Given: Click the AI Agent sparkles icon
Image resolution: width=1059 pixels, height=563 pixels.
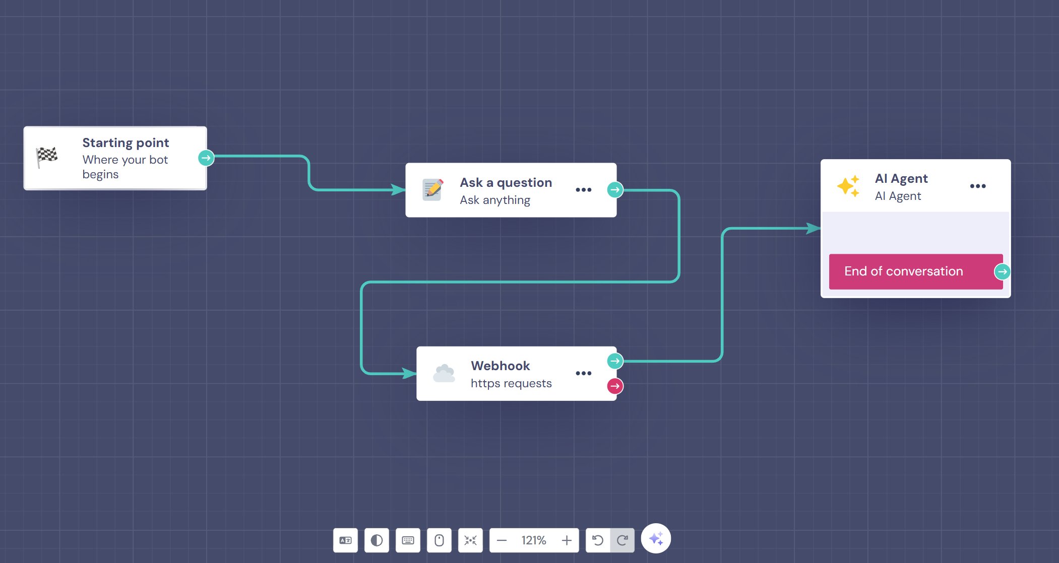Looking at the screenshot, I should pyautogui.click(x=849, y=186).
